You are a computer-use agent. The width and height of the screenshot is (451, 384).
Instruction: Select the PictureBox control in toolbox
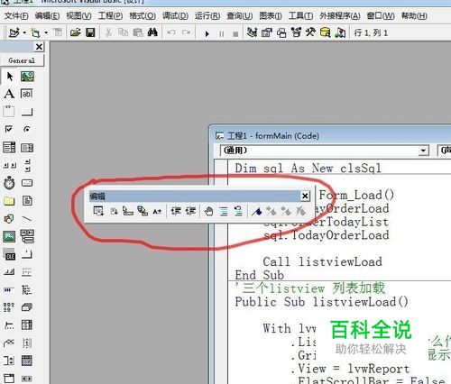pyautogui.click(x=27, y=77)
